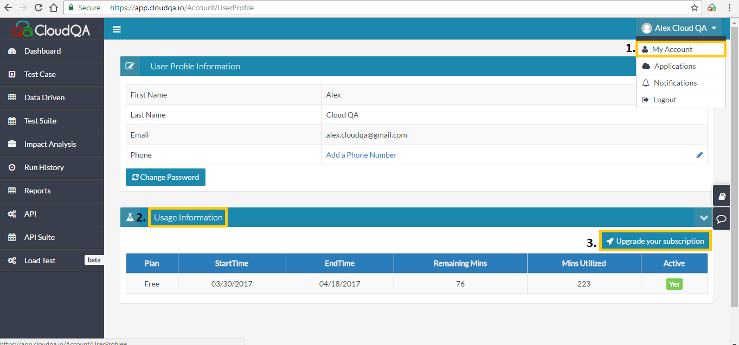This screenshot has width=739, height=345.
Task: Click the EndTime column header
Action: [x=339, y=263]
